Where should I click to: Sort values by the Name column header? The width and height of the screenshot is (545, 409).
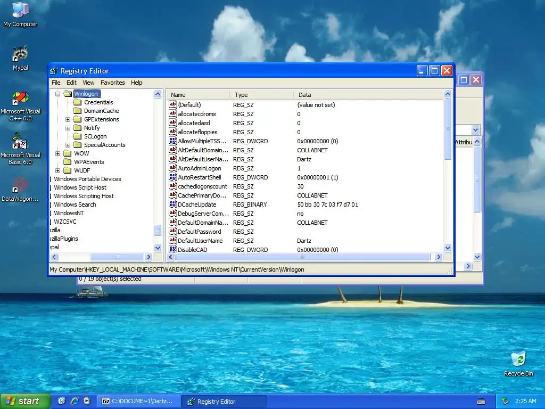[198, 95]
